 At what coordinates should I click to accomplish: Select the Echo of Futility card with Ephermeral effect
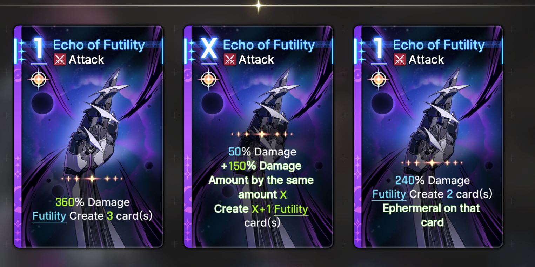point(428,136)
